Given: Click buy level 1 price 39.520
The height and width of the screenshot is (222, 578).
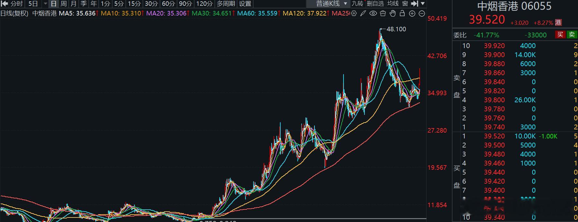Looking at the screenshot, I should pyautogui.click(x=494, y=136).
